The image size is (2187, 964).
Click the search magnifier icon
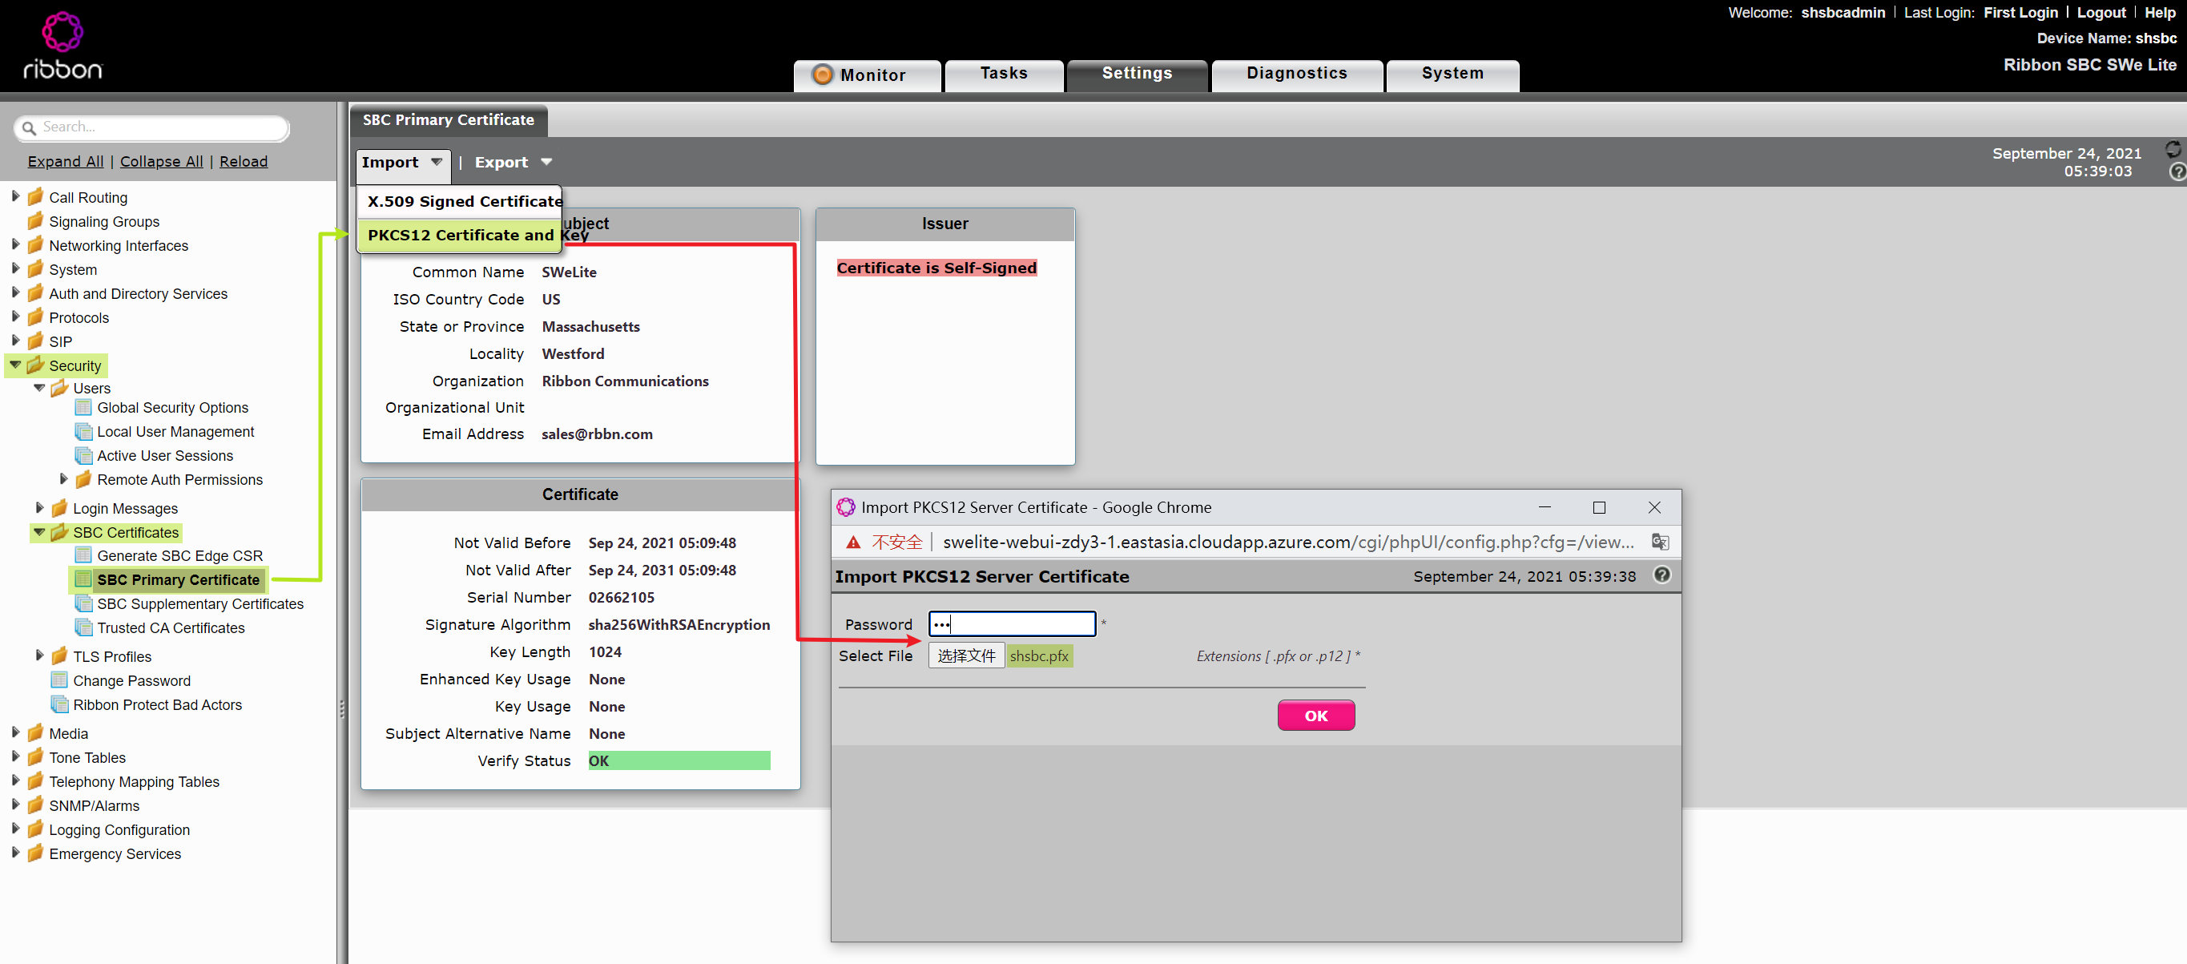point(29,127)
